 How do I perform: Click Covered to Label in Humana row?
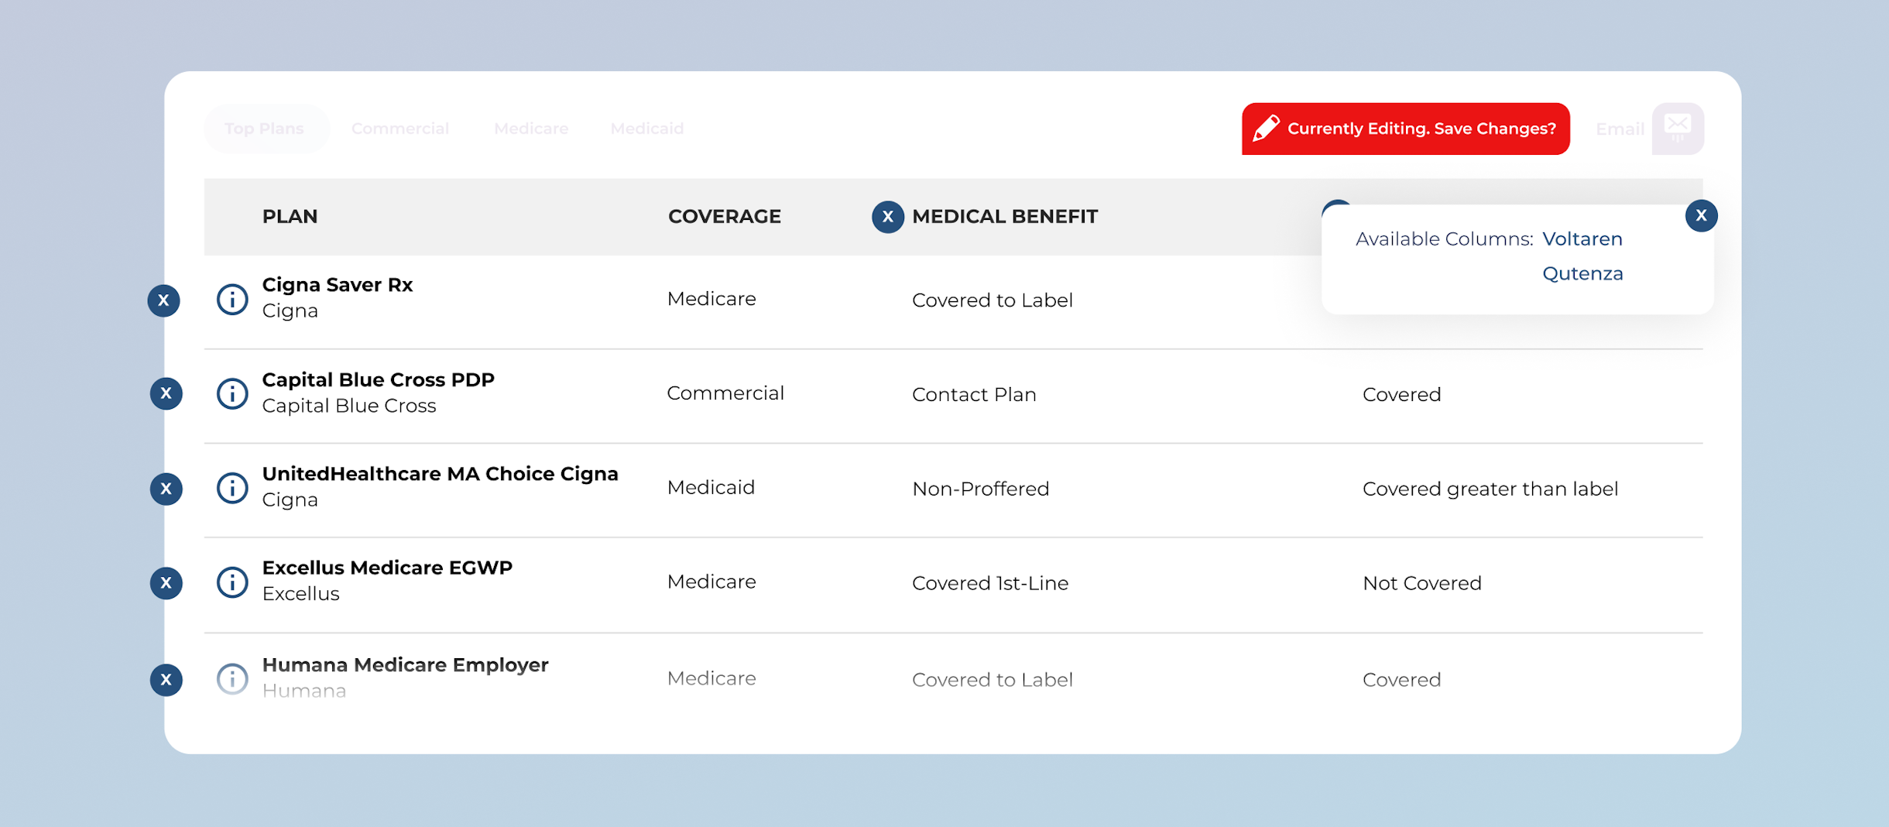992,680
